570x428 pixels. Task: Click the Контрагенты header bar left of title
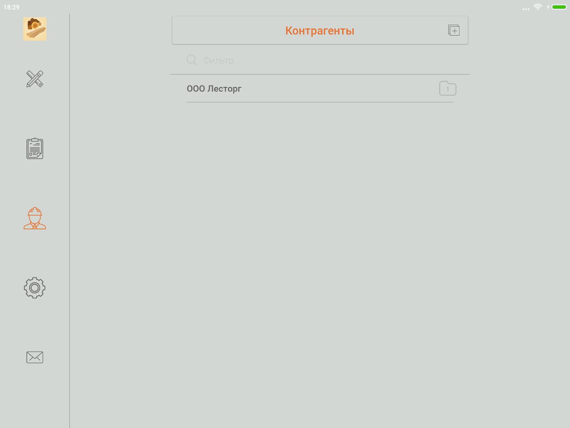pyautogui.click(x=228, y=30)
